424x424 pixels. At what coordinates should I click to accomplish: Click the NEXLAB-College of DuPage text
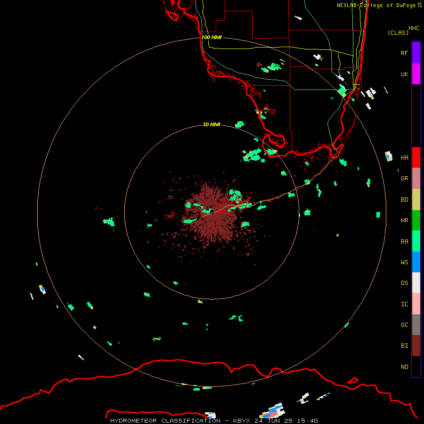(377, 5)
